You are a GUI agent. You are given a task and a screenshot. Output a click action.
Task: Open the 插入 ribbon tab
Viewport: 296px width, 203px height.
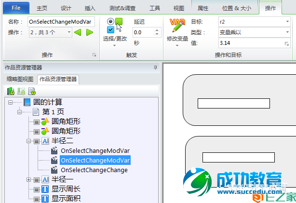(x=90, y=8)
